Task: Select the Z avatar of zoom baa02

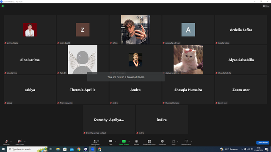Action: (83, 30)
